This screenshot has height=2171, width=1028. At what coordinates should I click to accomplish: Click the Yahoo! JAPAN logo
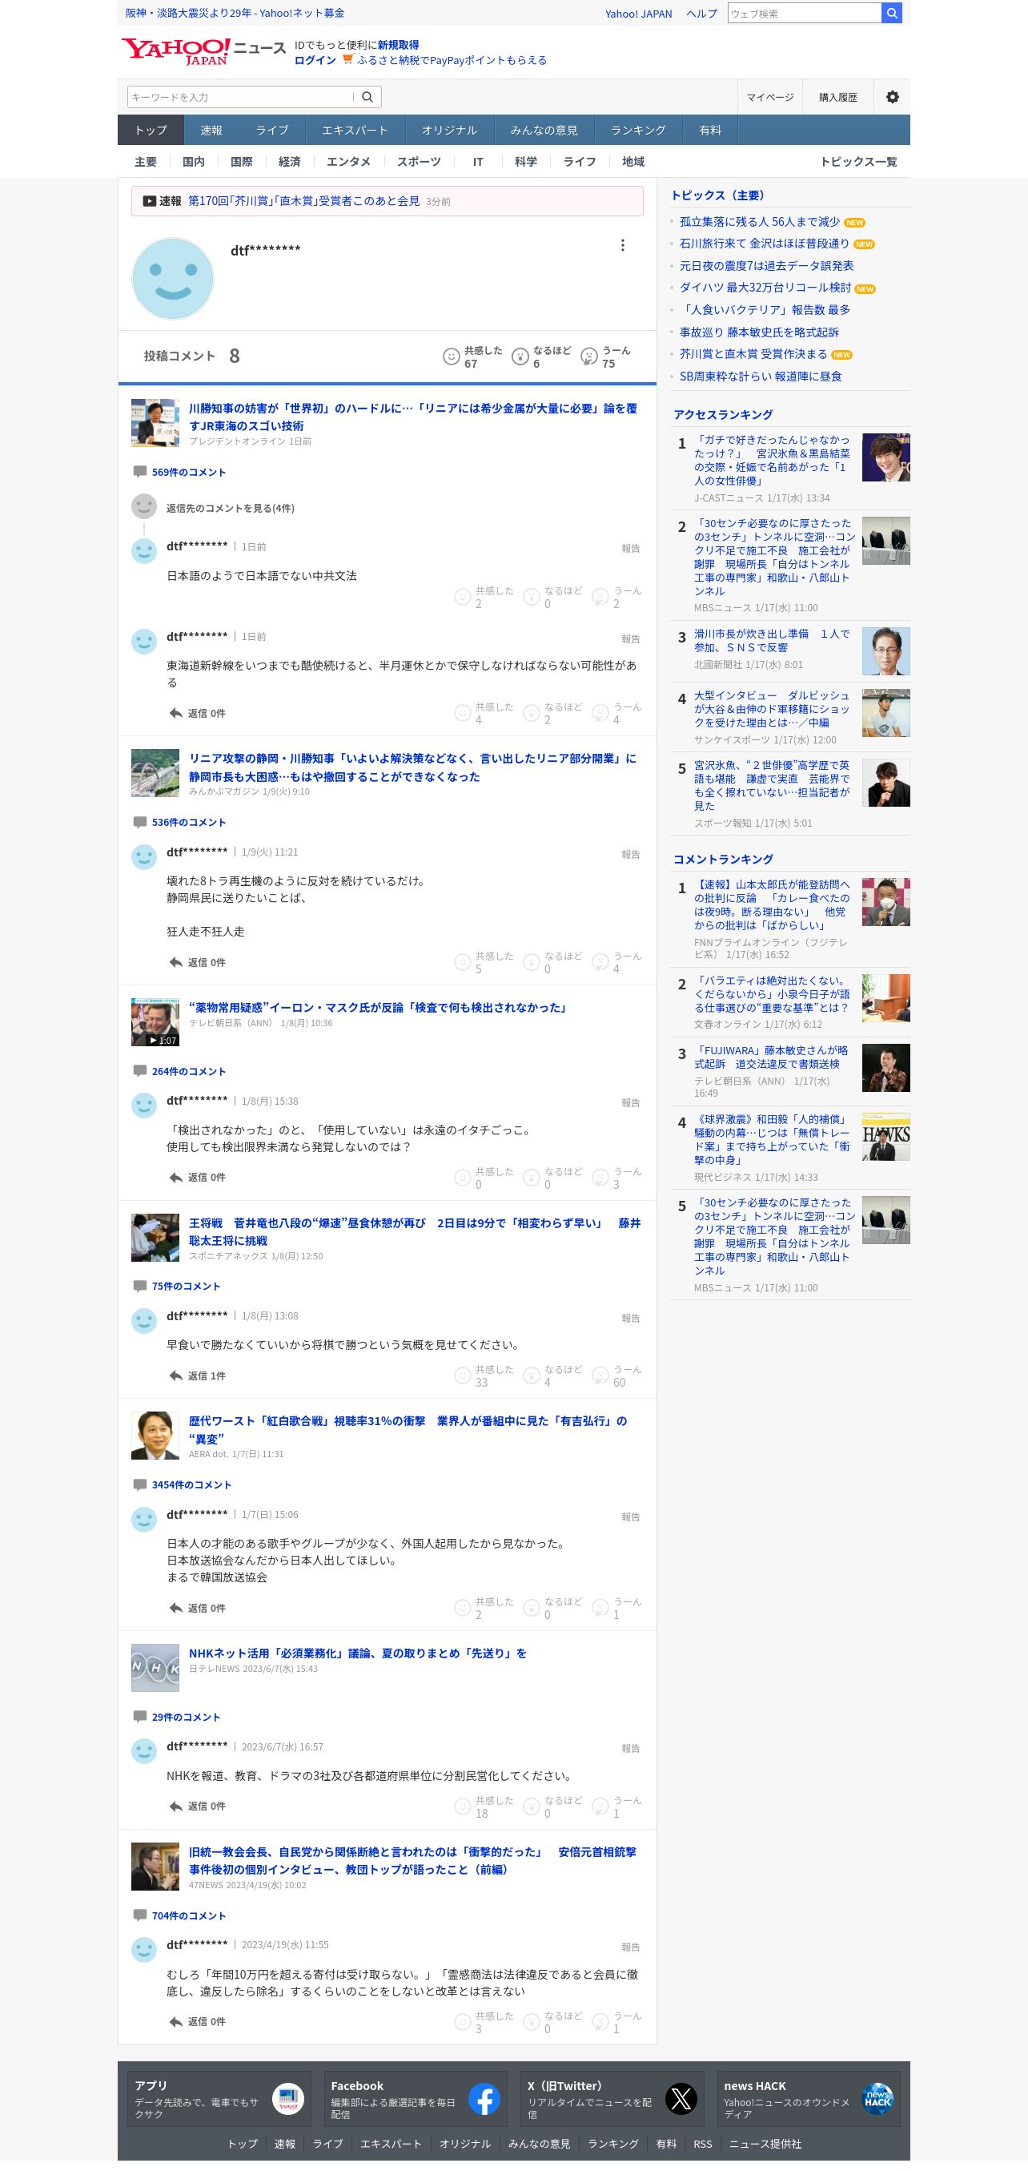click(x=175, y=51)
